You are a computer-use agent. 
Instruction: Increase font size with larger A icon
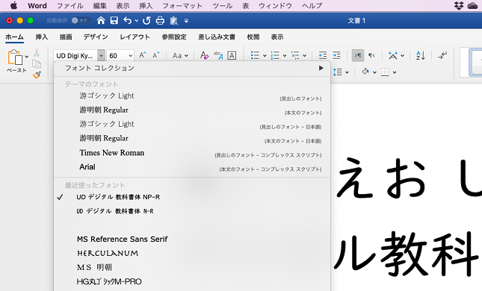tap(142, 55)
